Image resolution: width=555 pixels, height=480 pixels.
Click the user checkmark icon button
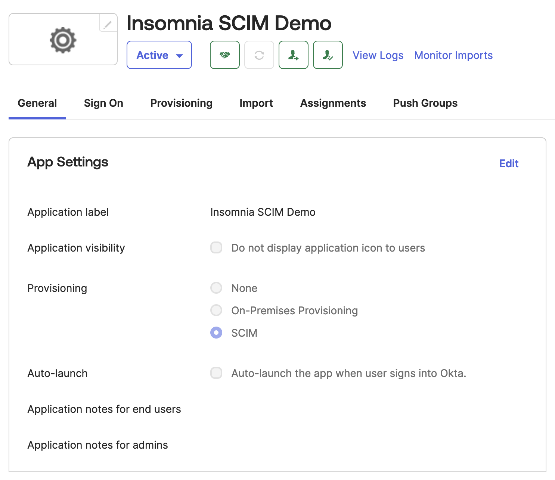click(x=328, y=55)
